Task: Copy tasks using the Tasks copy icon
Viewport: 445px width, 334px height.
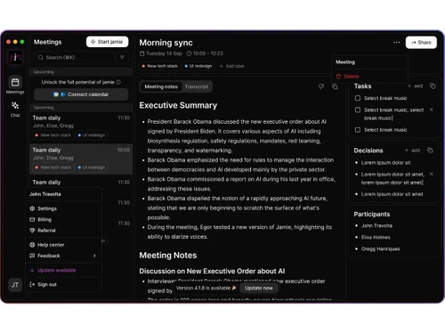Action: click(433, 86)
